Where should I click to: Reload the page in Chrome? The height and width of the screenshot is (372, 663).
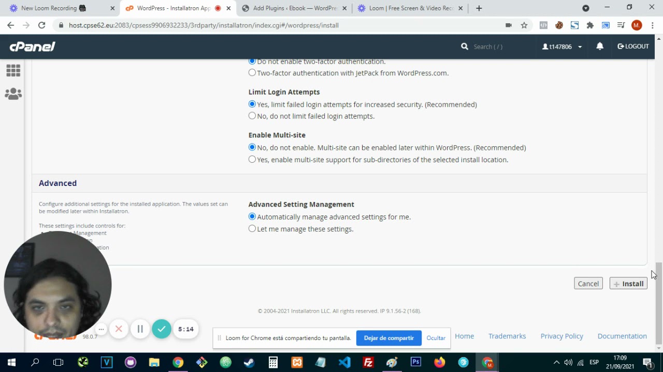click(42, 25)
